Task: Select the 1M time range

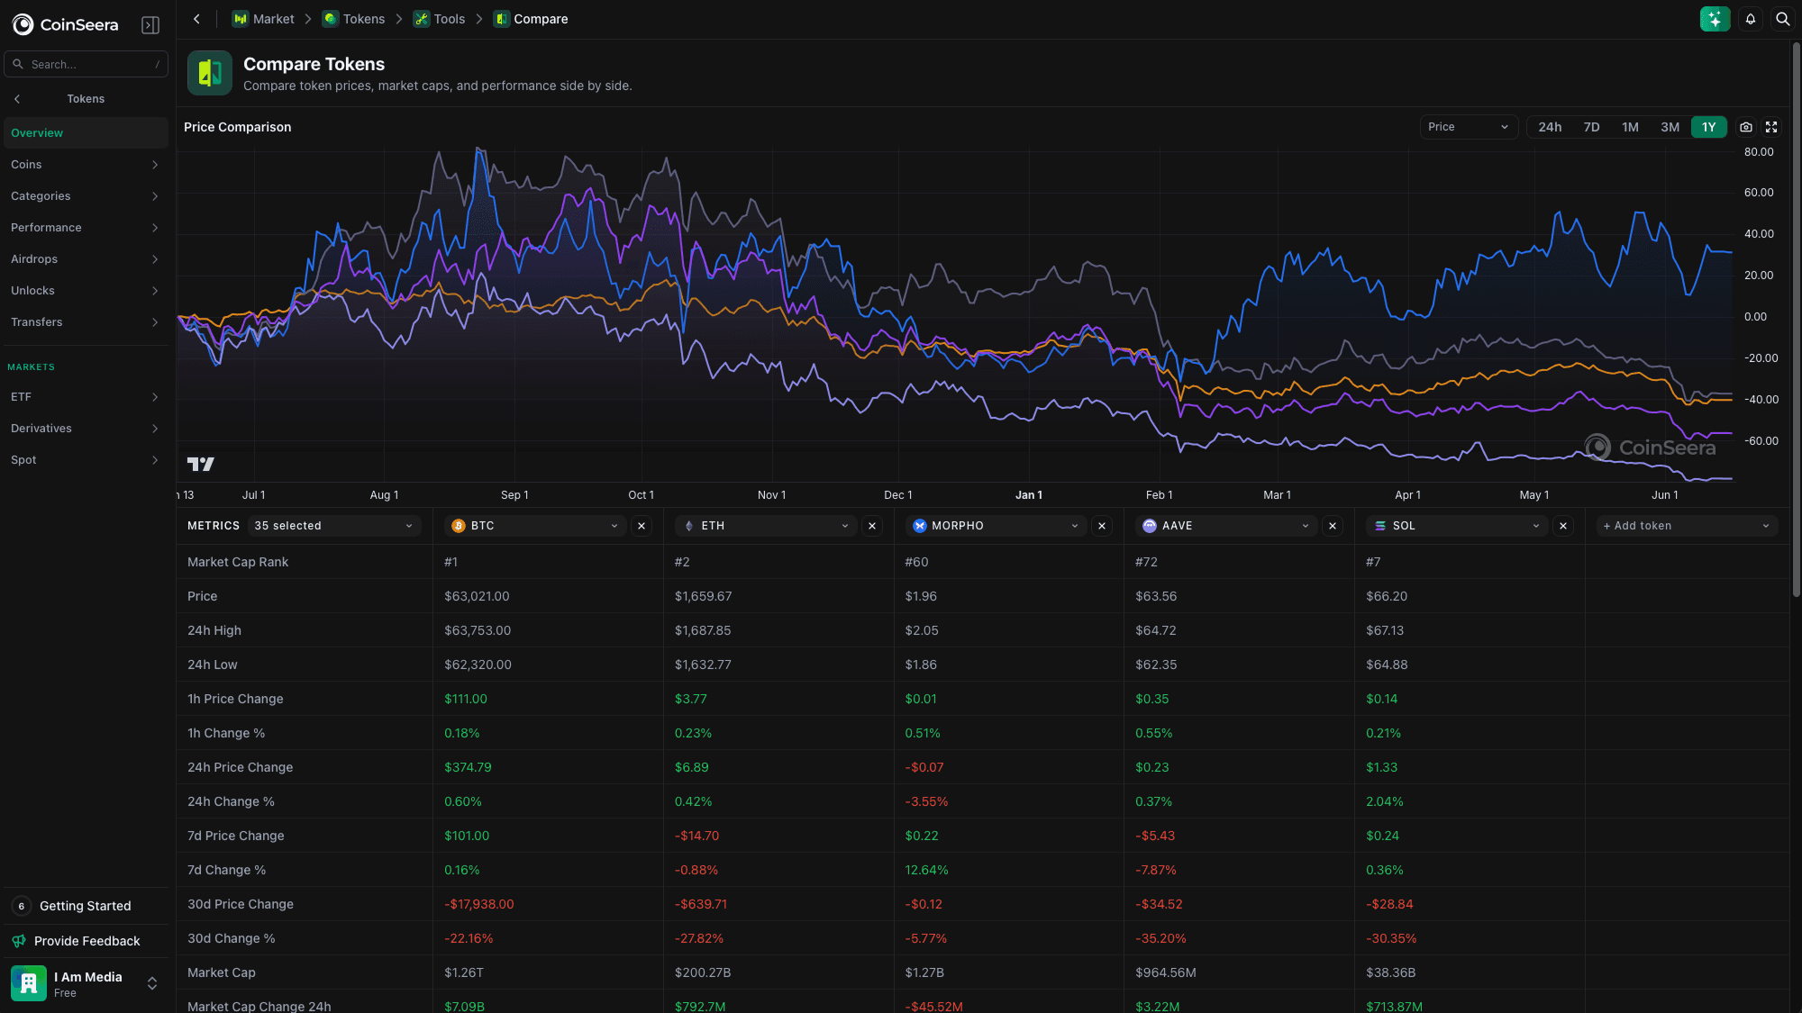Action: [1630, 127]
